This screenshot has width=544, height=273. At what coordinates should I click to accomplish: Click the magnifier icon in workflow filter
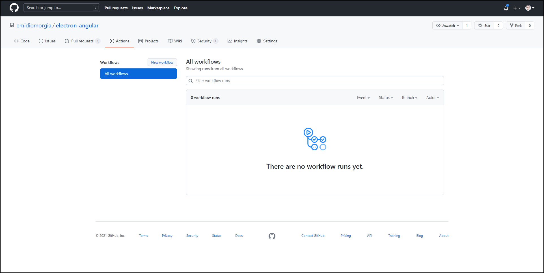(191, 81)
